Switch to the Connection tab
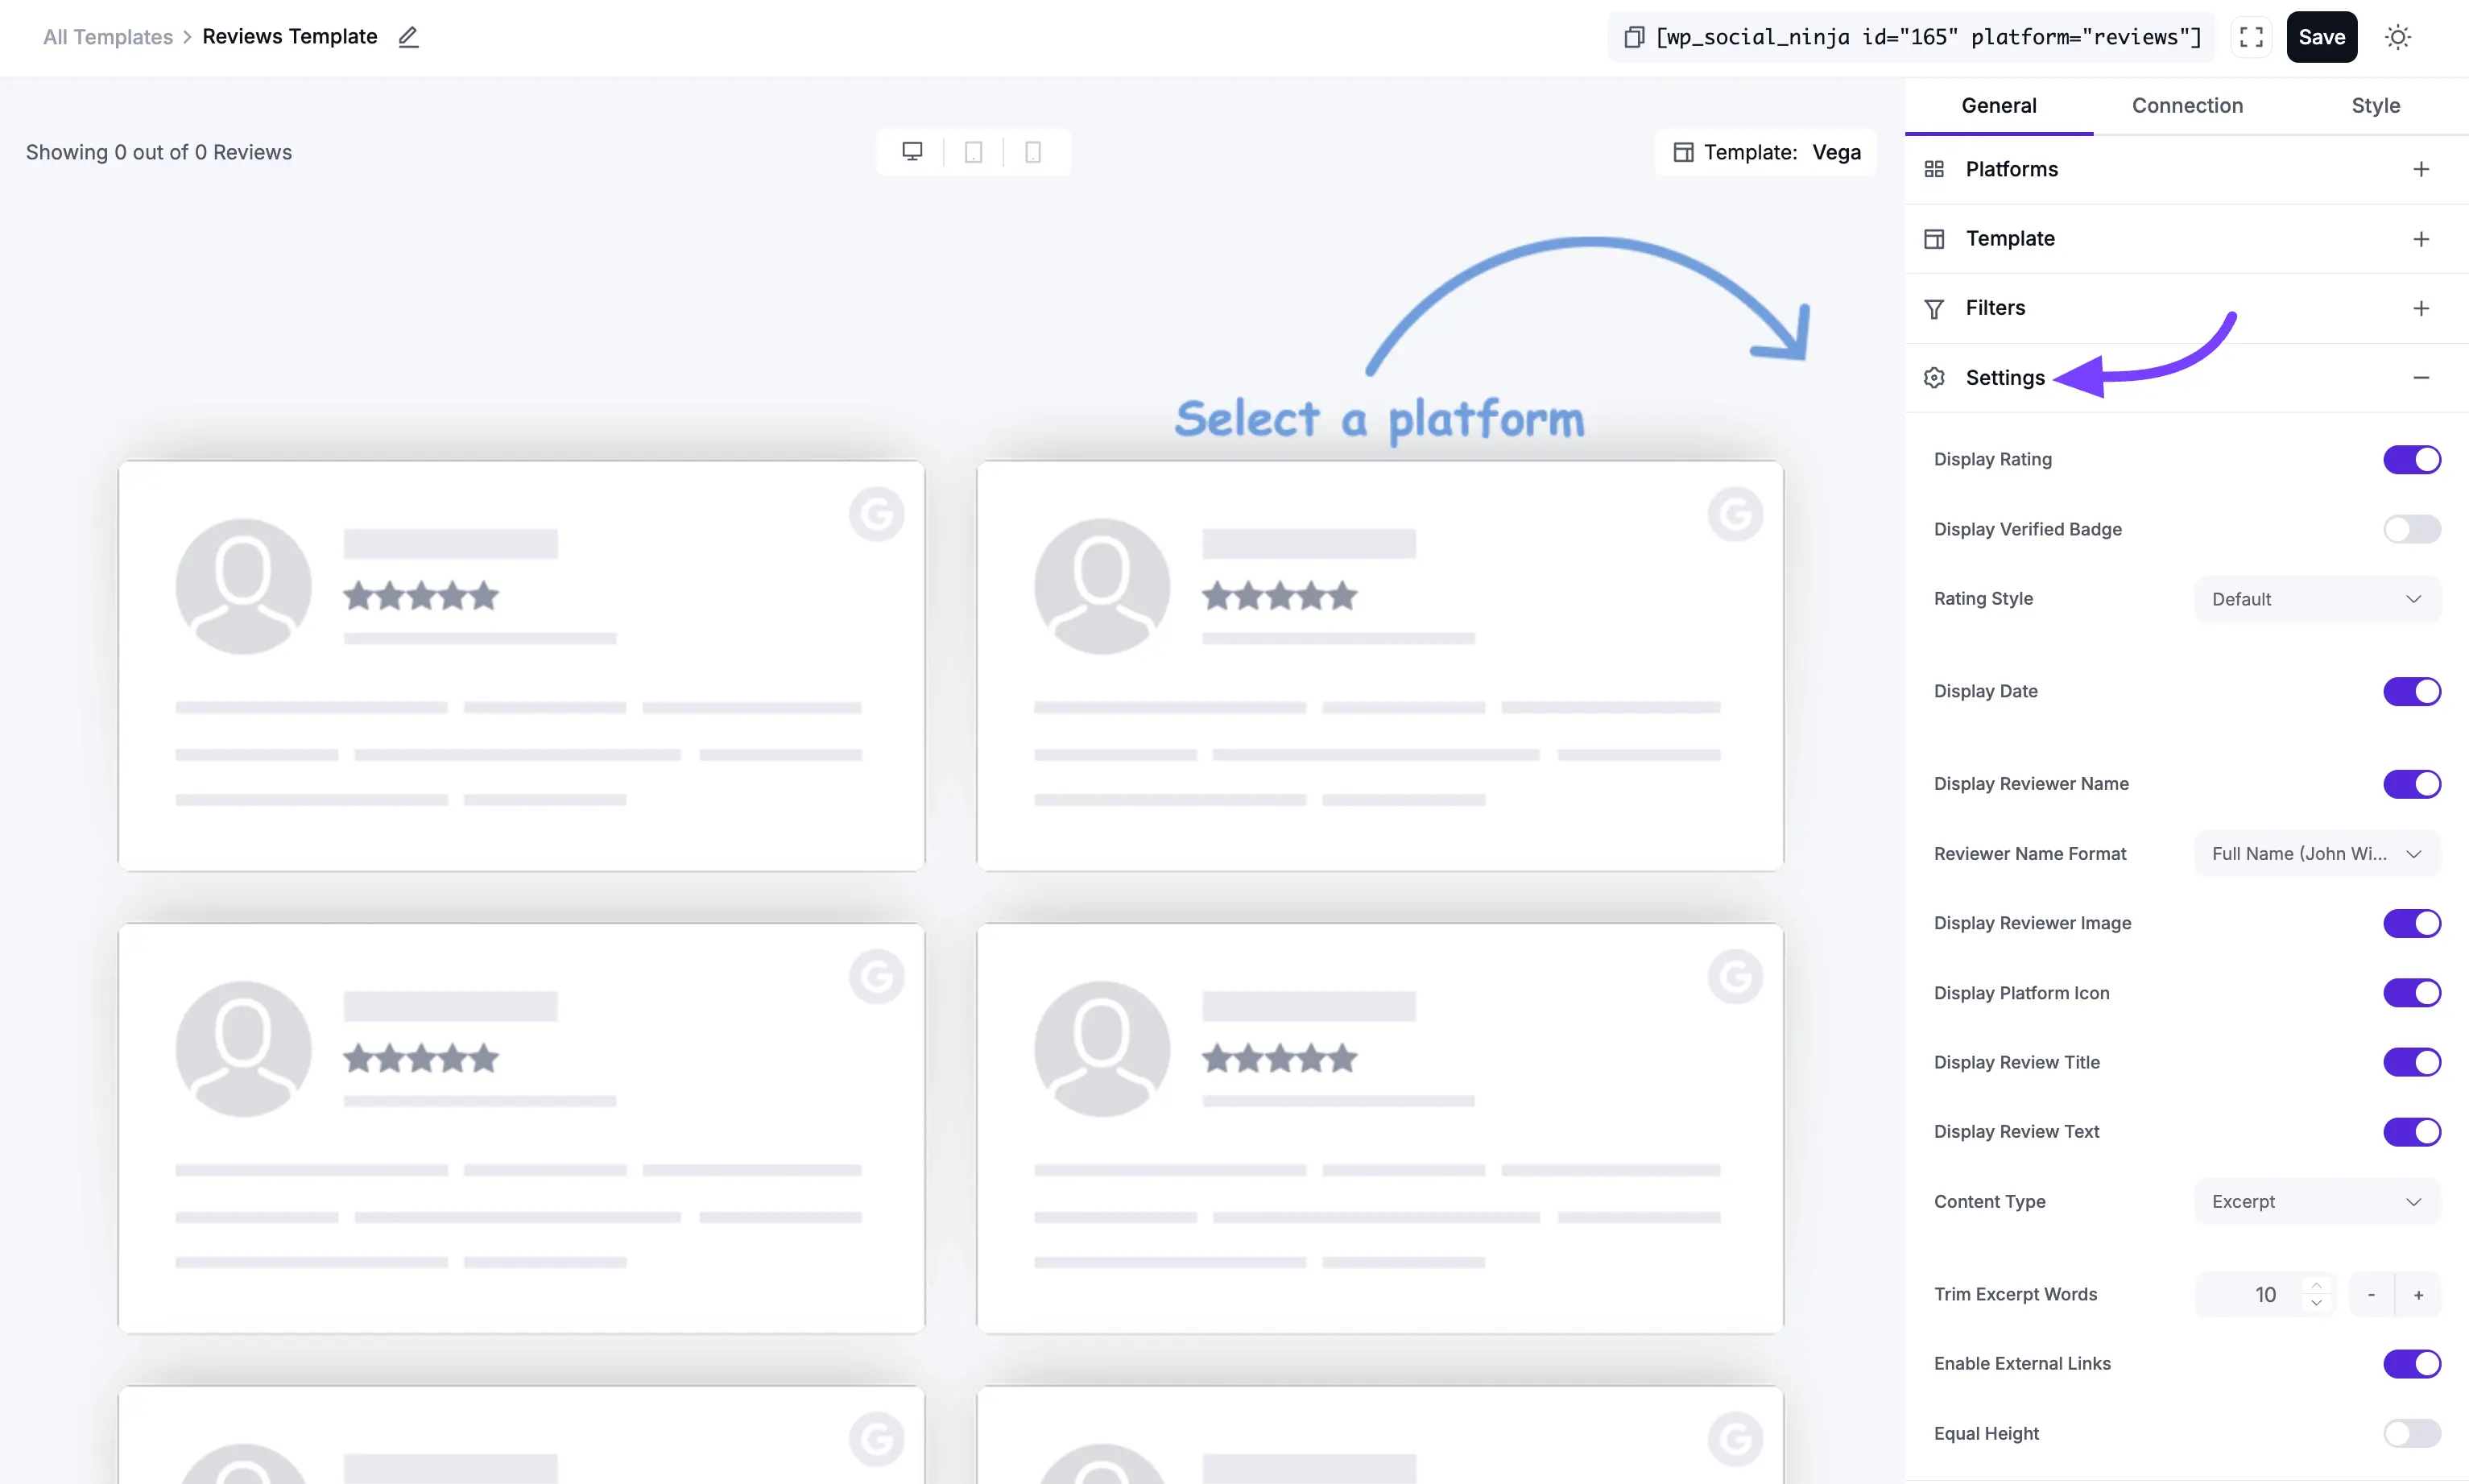The image size is (2469, 1484). (2187, 105)
